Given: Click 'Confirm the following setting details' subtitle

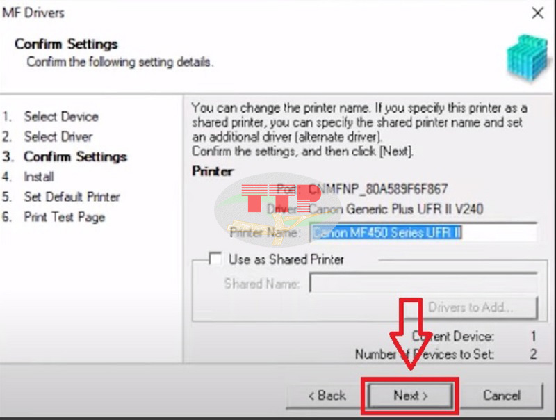Looking at the screenshot, I should [120, 62].
